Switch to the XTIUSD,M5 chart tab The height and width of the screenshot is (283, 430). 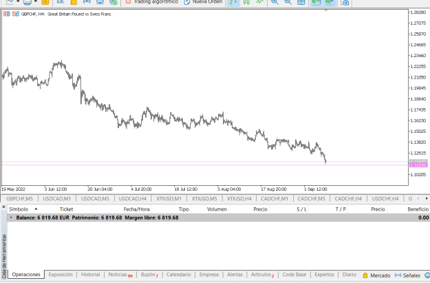[x=204, y=198]
